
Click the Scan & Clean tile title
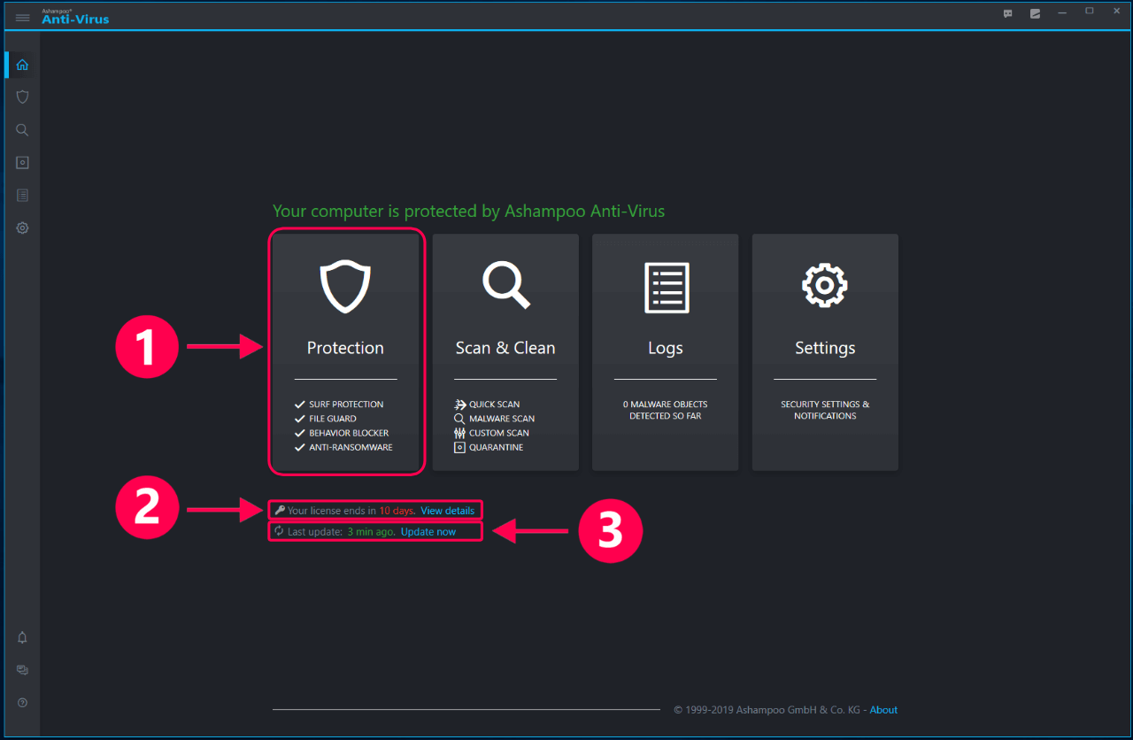pos(505,348)
